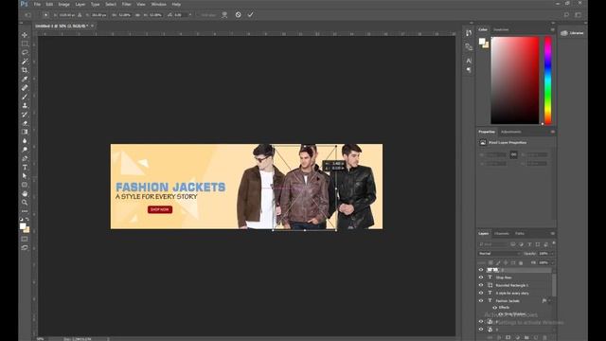Viewport: 606px width, 341px height.
Task: Open the Layers panel flyout menu
Action: [x=552, y=234]
